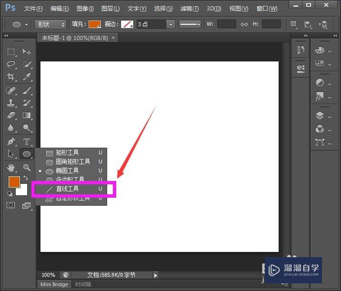This screenshot has height=291, width=341.
Task: Open the path operations dropdown
Action: [293, 24]
